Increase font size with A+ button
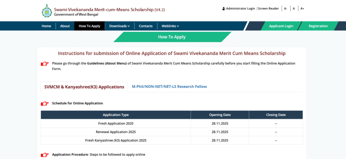Image resolution: width=346 pixels, height=159 pixels. pos(302,8)
